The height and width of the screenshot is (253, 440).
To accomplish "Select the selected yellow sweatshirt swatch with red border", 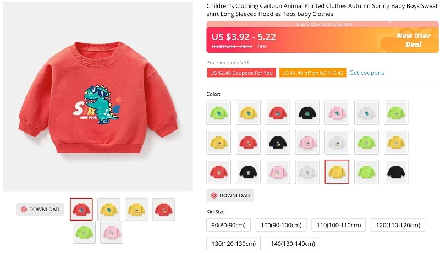I will pyautogui.click(x=337, y=172).
